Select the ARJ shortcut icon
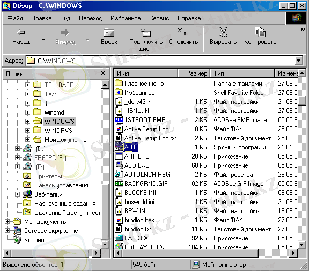Screen dimensions: 309x271 (119, 147)
